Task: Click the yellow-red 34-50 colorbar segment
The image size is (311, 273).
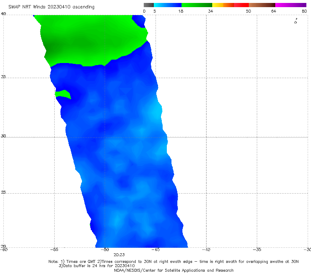Action: coord(230,5)
